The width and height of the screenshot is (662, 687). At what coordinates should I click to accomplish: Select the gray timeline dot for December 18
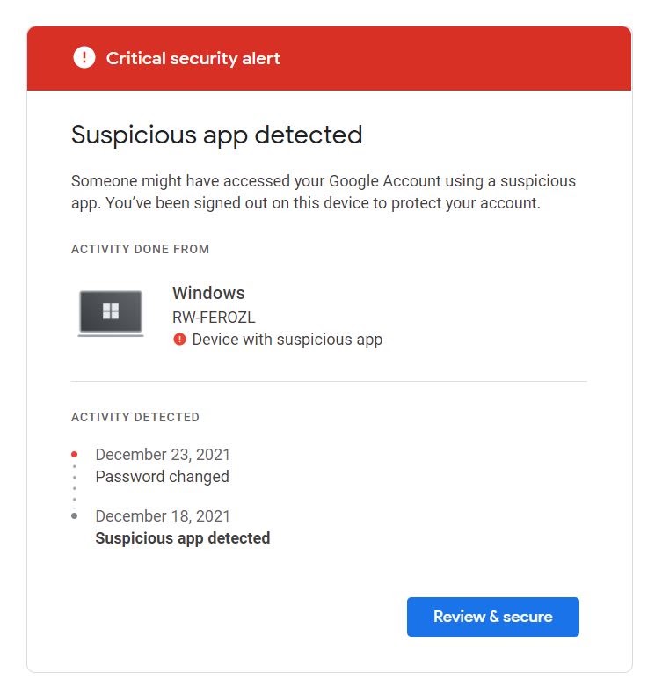coord(75,516)
